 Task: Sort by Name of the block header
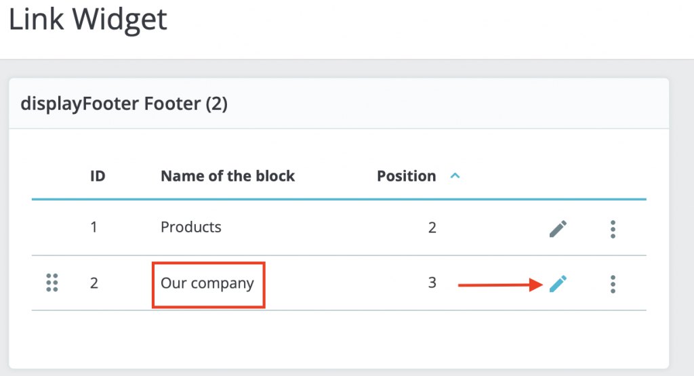click(x=228, y=176)
